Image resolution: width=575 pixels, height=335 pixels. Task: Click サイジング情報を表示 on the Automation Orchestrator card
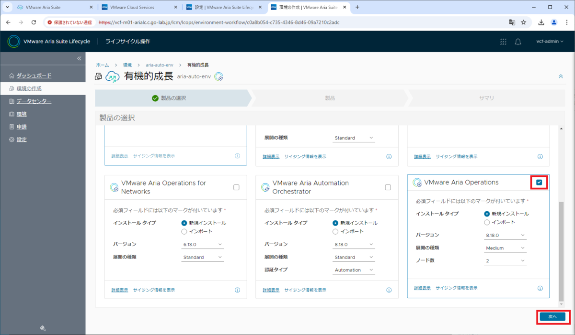(305, 290)
